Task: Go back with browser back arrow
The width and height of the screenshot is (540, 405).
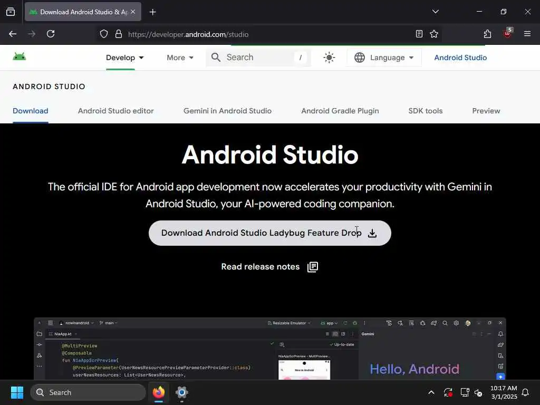Action: 13,34
